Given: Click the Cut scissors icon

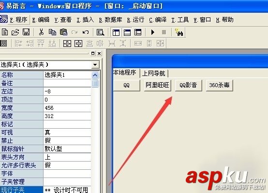Looking at the screenshot, I should click(x=41, y=32).
